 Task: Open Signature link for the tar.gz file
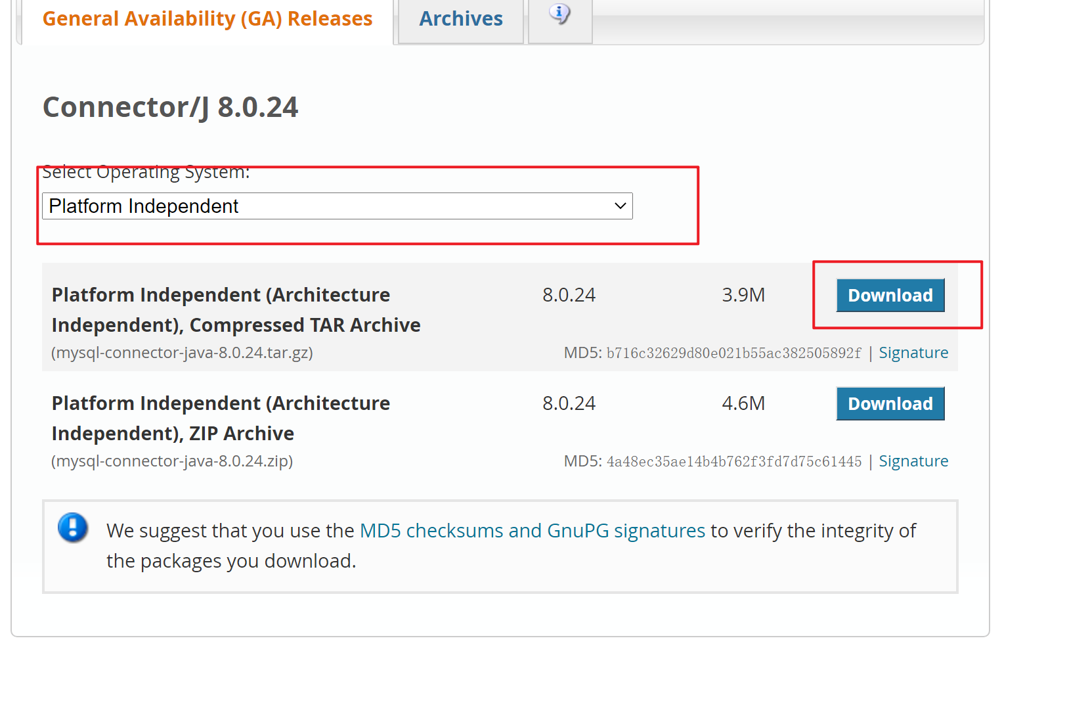coord(913,353)
